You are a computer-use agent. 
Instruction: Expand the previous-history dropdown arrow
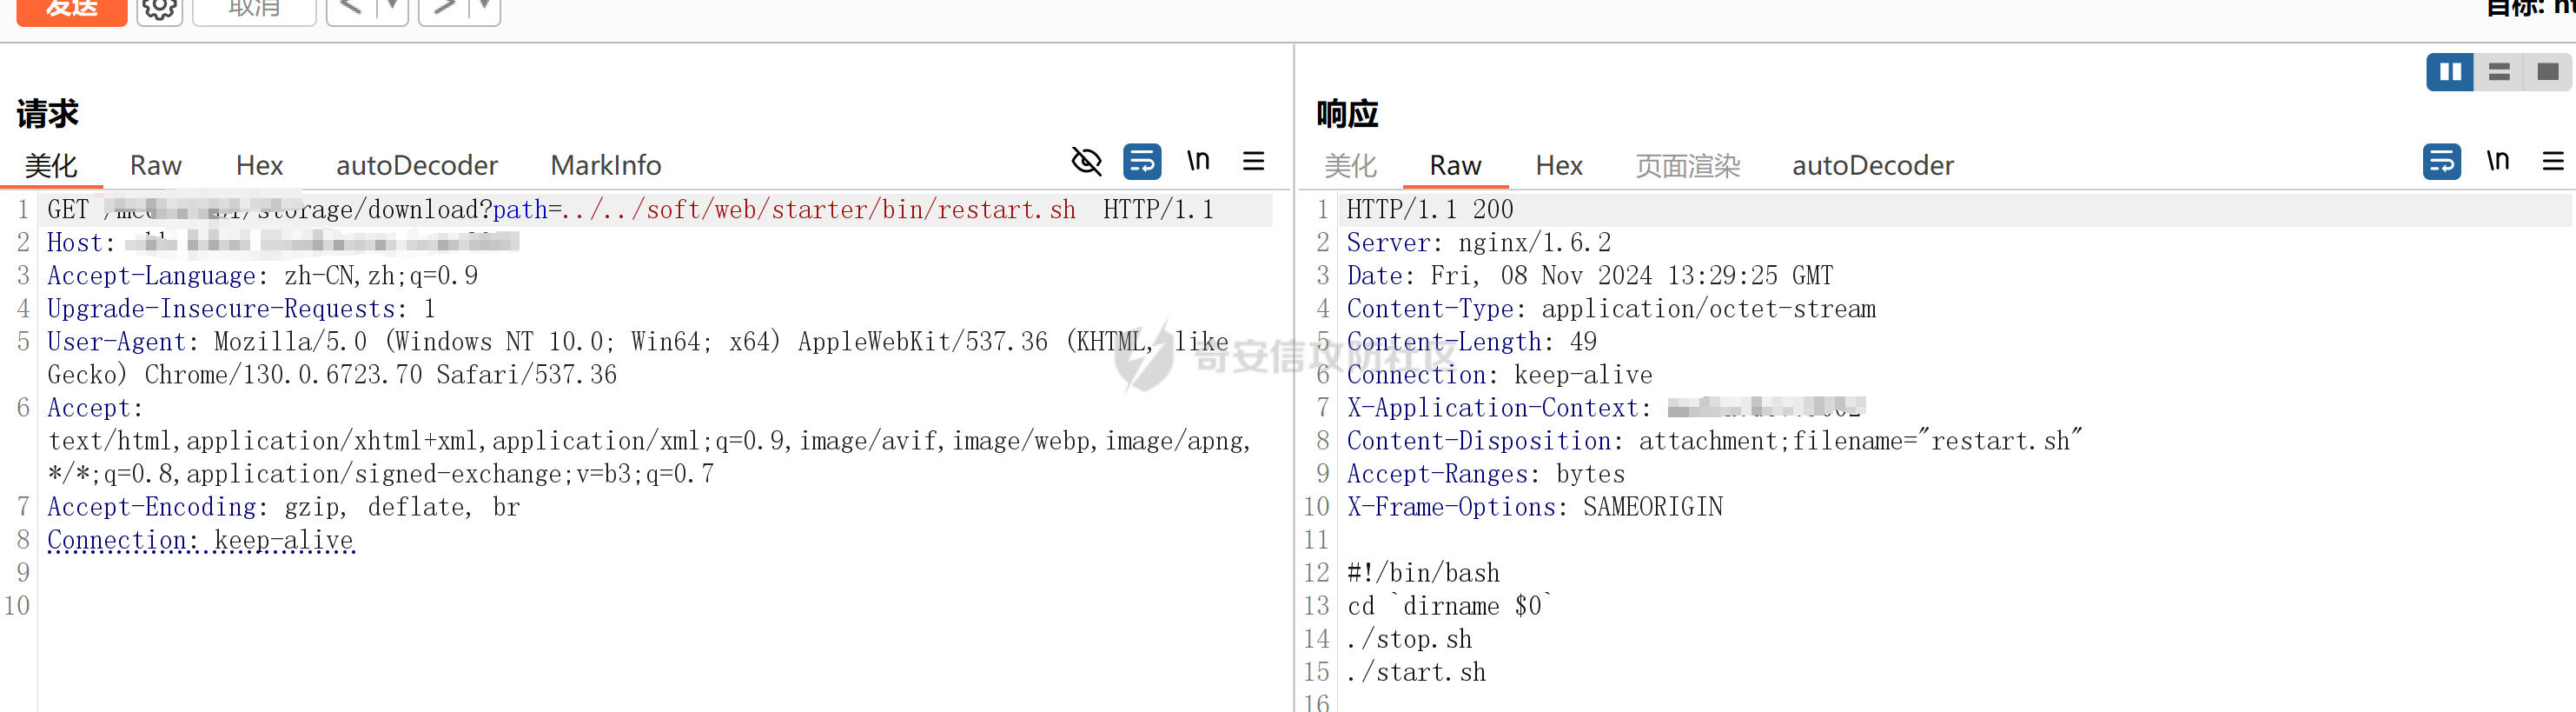[392, 10]
